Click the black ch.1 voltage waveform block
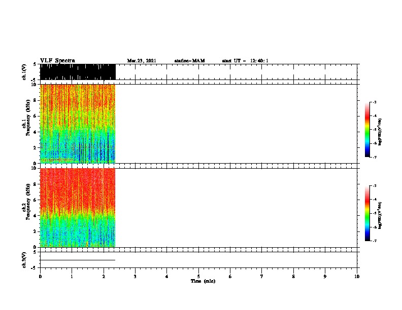The width and height of the screenshot is (402, 310). tap(78, 72)
